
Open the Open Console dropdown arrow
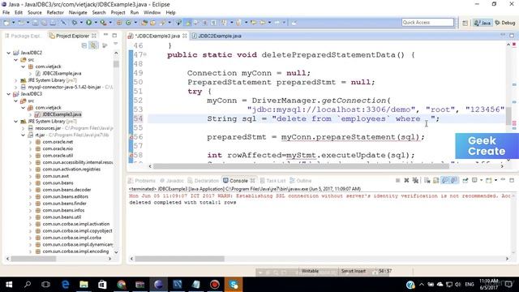pos(495,180)
